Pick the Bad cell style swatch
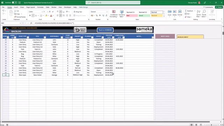Viewport: 224px width, 126px height. pyautogui.click(x=132, y=15)
